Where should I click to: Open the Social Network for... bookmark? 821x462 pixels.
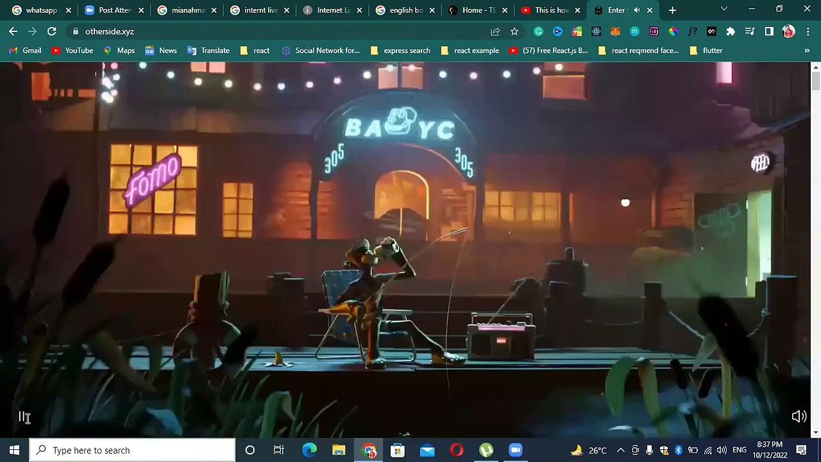pyautogui.click(x=321, y=51)
